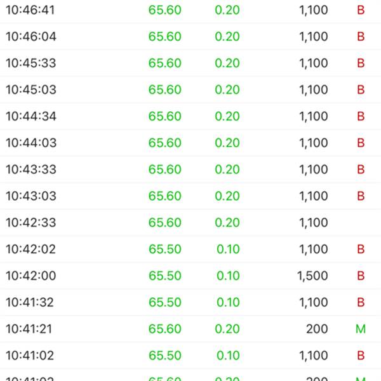Select price 65.60 at 10:41:21

(165, 329)
